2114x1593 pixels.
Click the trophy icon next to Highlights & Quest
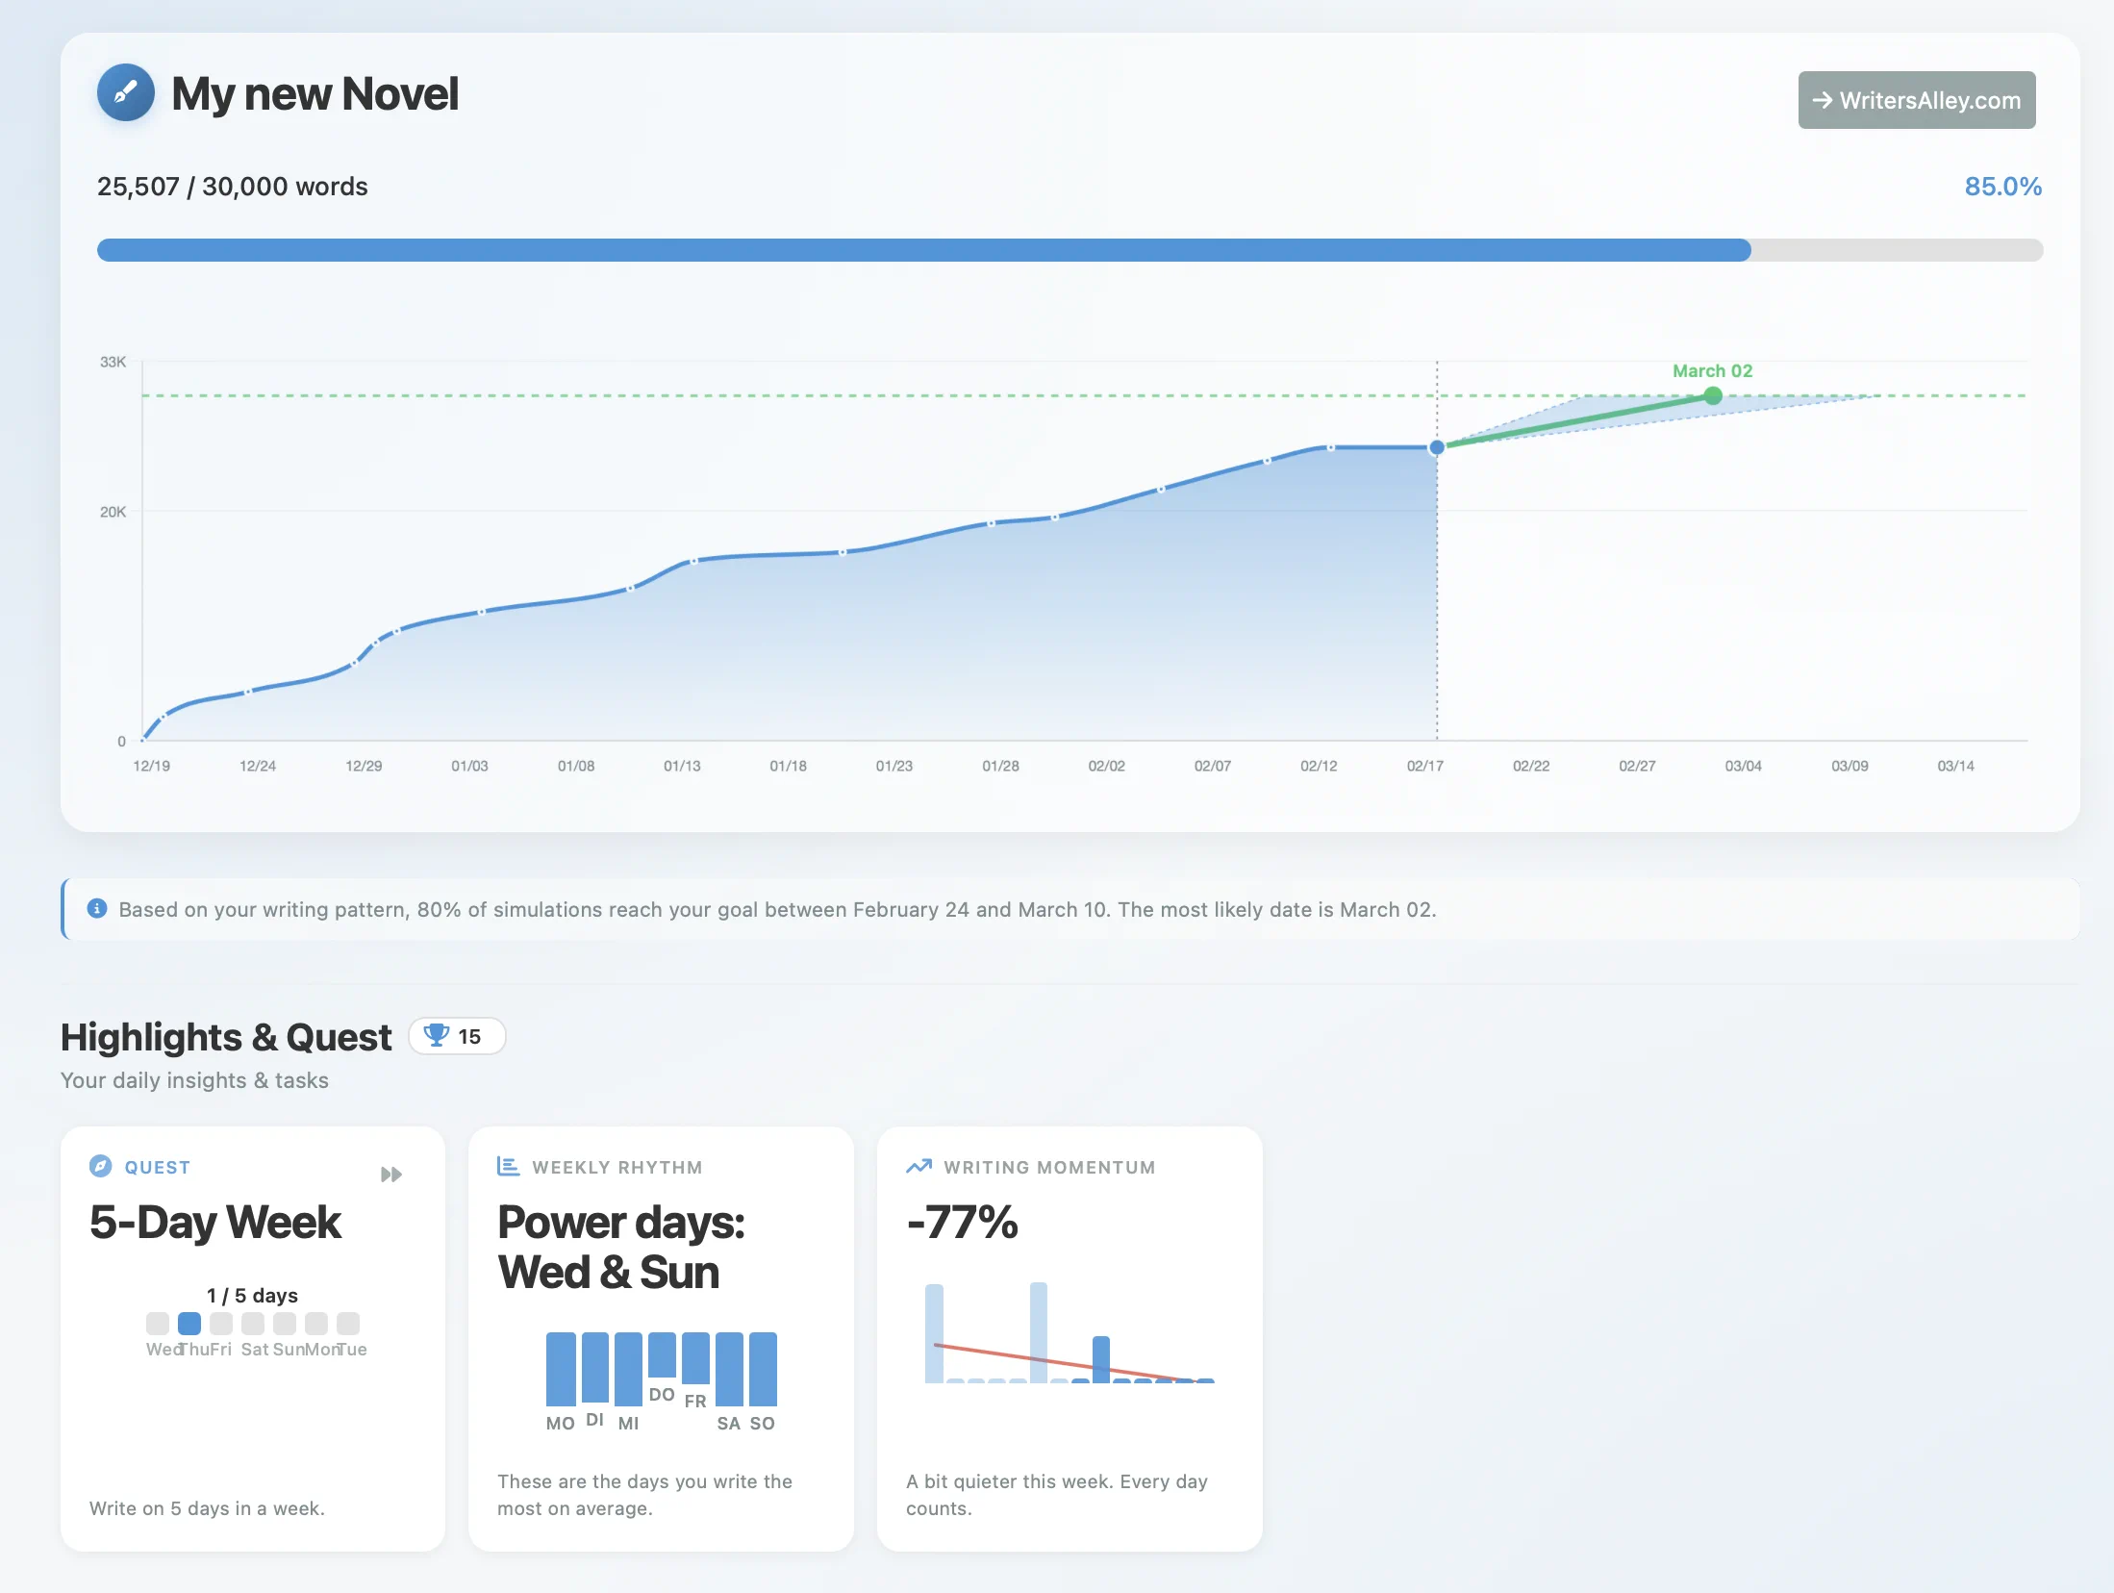439,1036
